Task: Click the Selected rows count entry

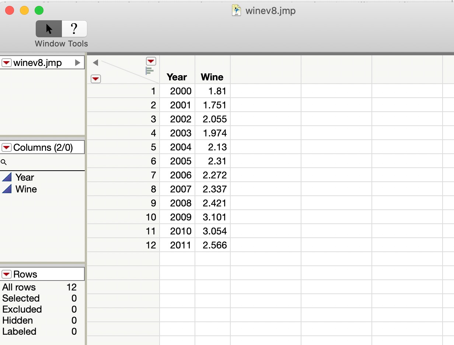Action: click(39, 298)
